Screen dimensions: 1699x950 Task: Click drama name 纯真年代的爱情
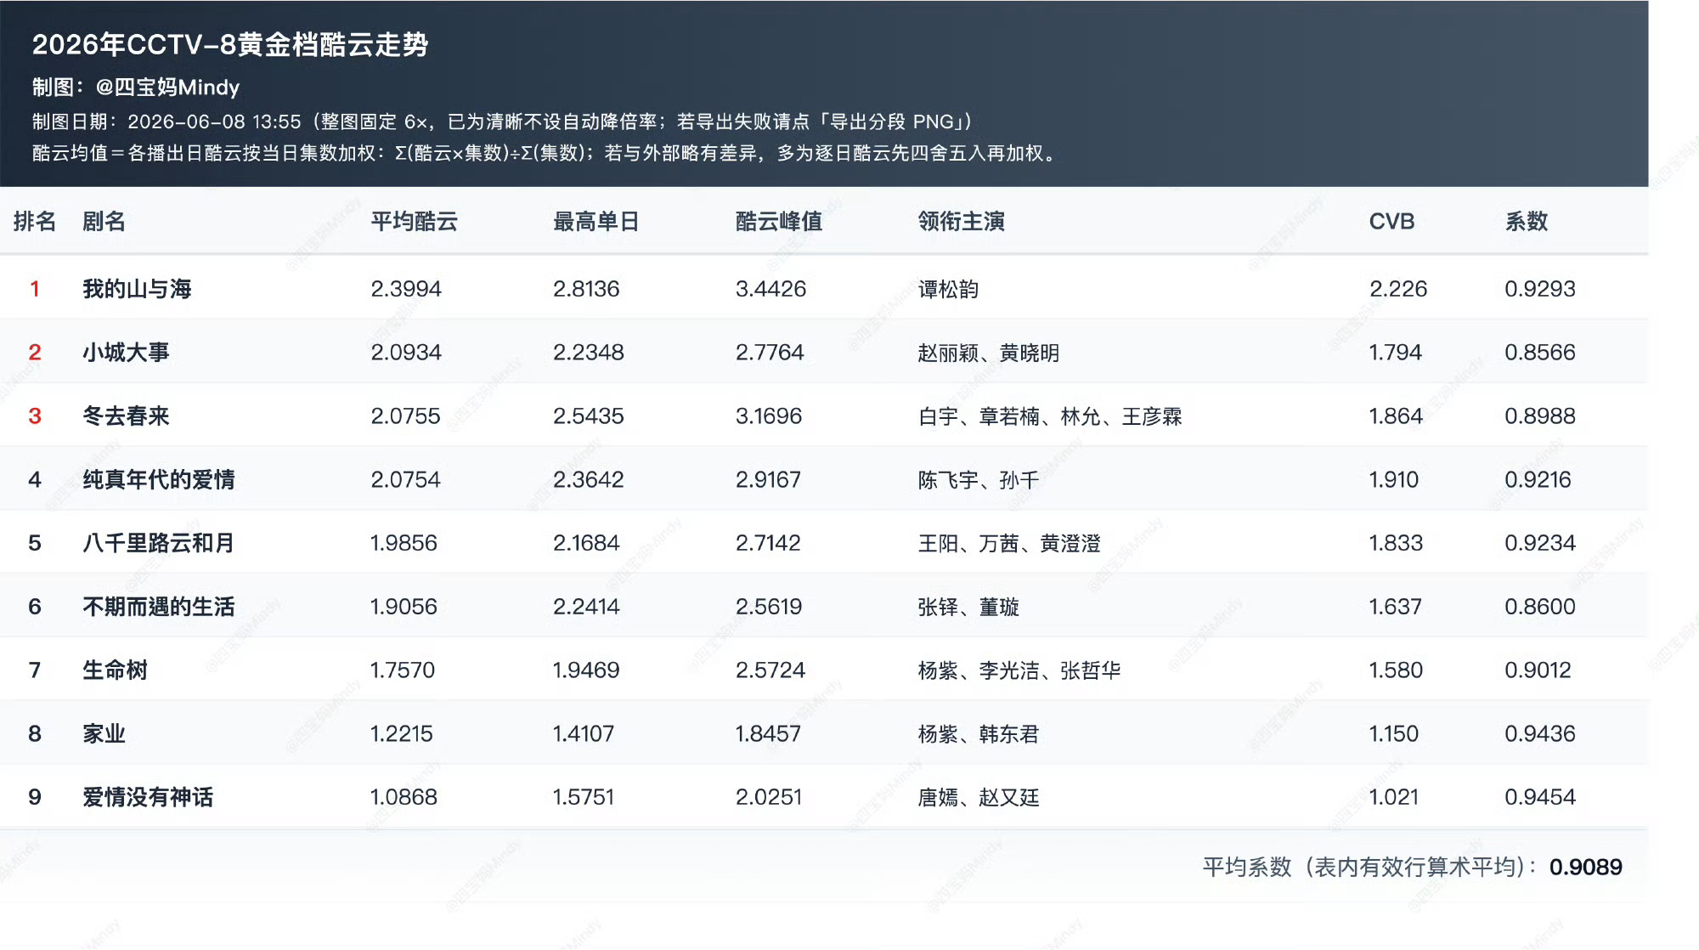(159, 480)
